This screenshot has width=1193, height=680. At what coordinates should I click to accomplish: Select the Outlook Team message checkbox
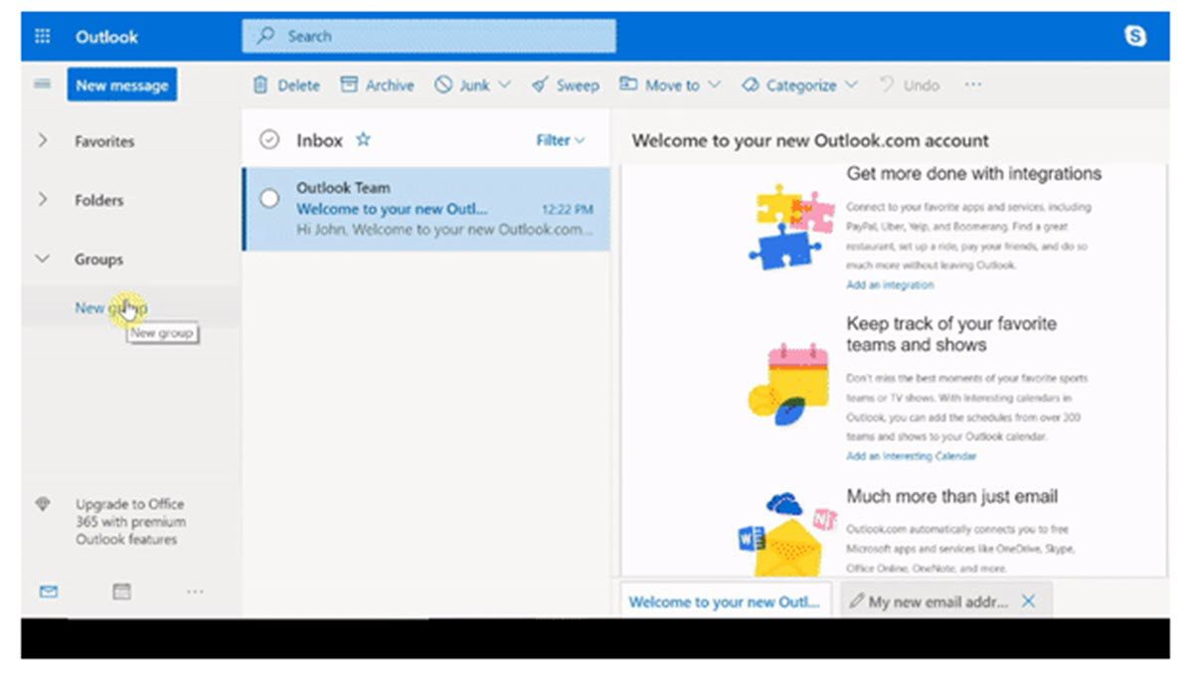tap(269, 198)
